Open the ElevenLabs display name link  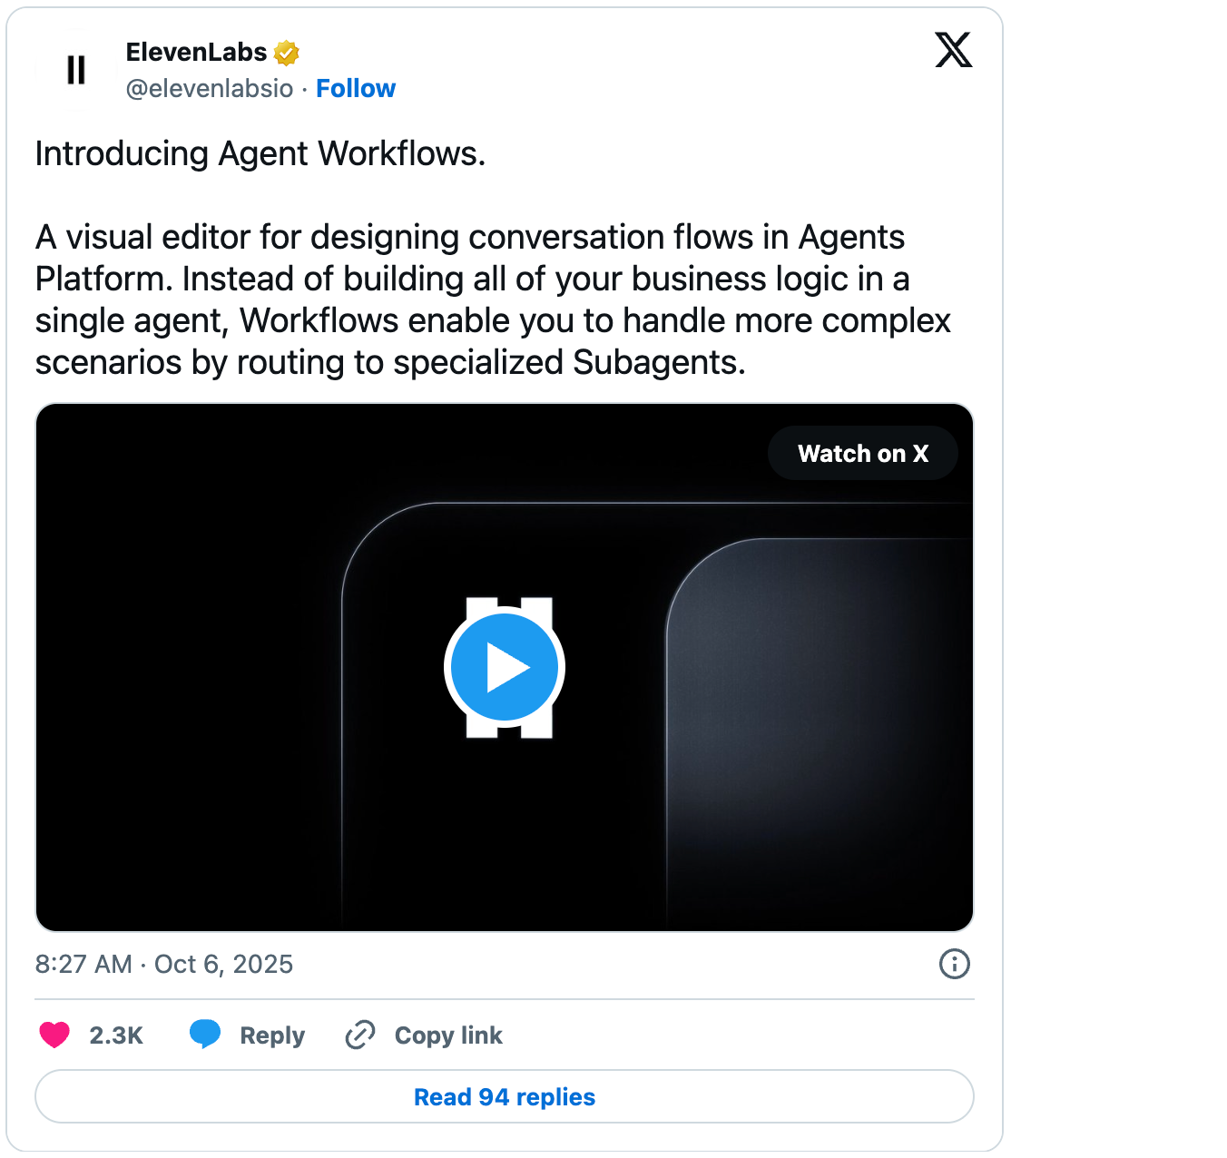point(196,53)
